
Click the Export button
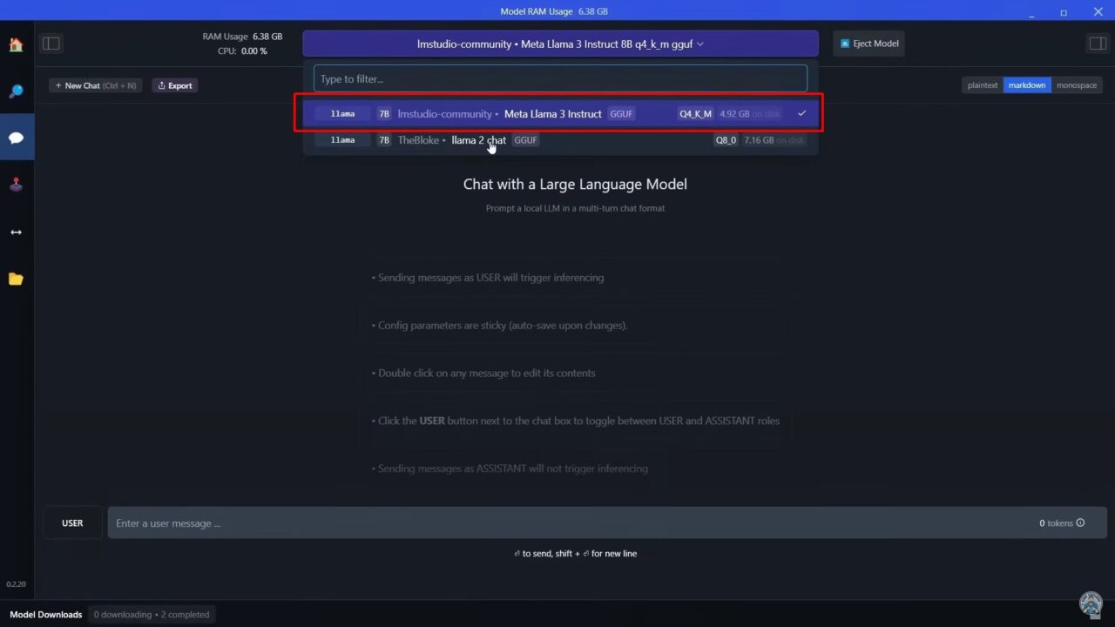[x=175, y=85]
